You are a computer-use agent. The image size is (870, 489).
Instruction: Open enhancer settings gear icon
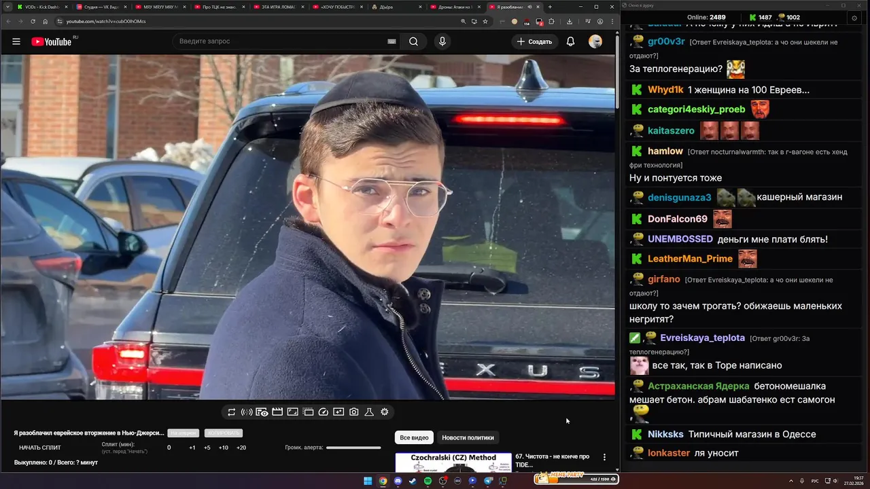pos(385,412)
